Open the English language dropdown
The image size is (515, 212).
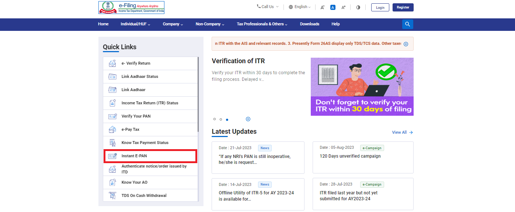pyautogui.click(x=300, y=7)
